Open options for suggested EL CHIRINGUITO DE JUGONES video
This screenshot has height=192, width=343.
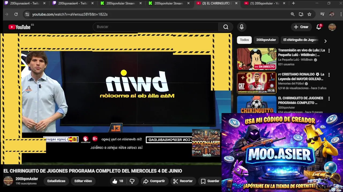(329, 99)
